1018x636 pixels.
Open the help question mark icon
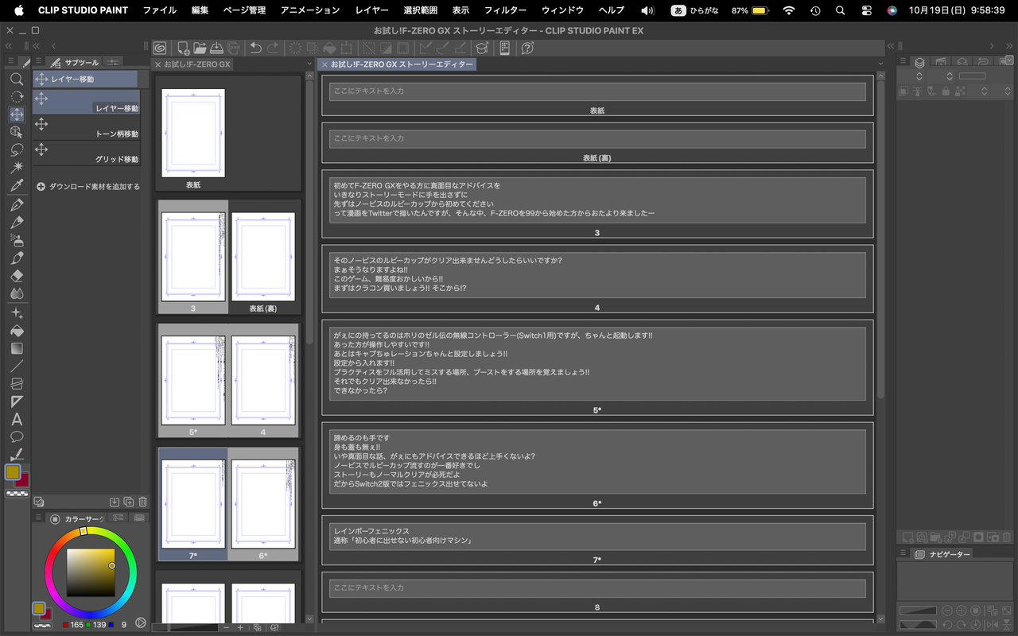click(527, 48)
